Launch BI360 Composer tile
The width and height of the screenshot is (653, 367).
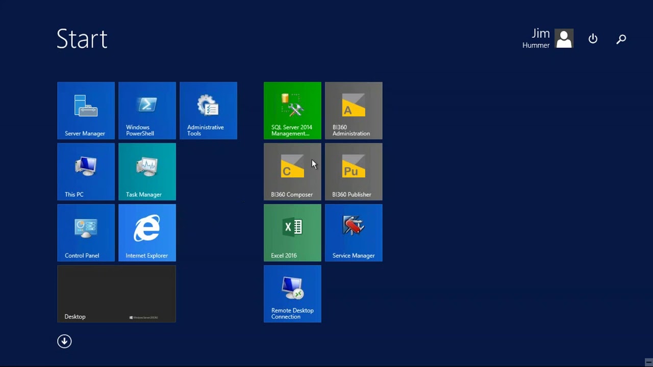tap(292, 172)
